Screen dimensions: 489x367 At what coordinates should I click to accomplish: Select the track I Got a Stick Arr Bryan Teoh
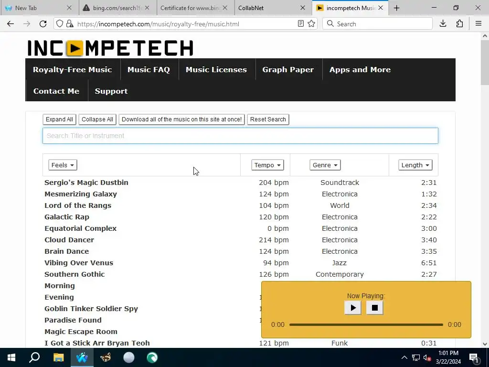pos(97,343)
